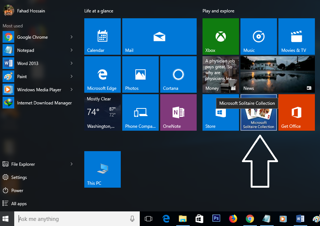Click the OneNote tile
Image resolution: width=320 pixels, height=226 pixels.
(x=178, y=112)
